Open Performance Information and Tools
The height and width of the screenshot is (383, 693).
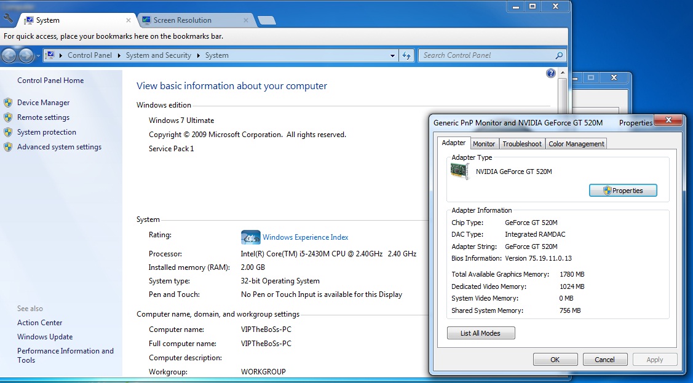(x=65, y=355)
